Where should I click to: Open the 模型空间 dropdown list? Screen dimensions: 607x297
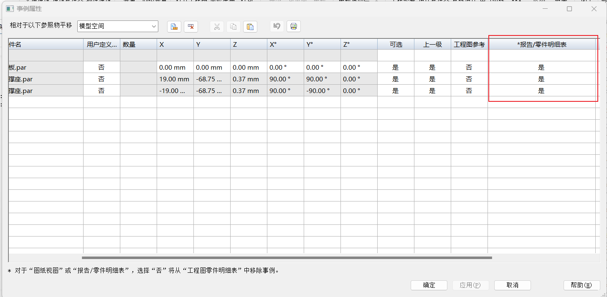pyautogui.click(x=153, y=26)
